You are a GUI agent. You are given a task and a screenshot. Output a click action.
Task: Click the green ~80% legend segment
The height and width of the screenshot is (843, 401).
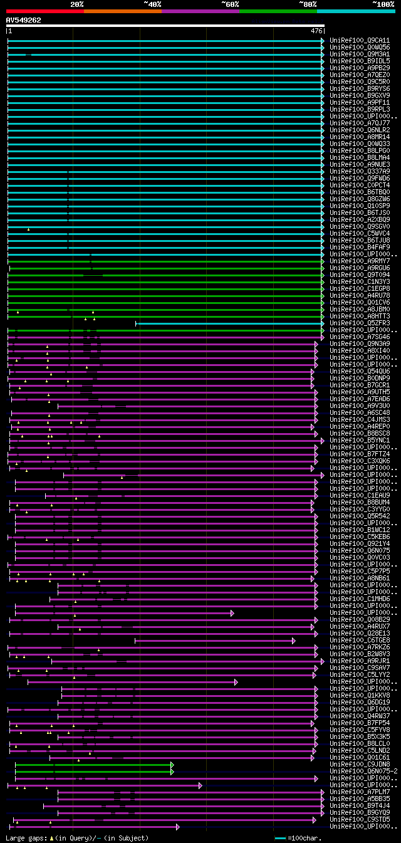(x=278, y=11)
